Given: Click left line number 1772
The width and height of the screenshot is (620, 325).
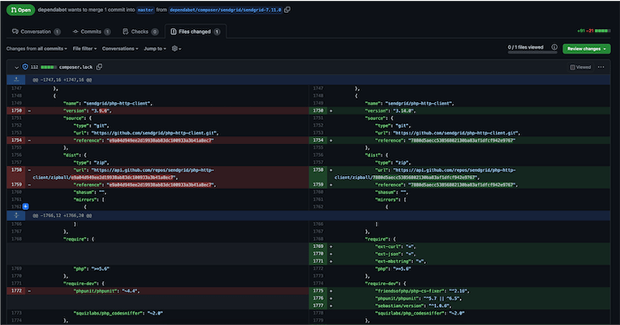Looking at the screenshot, I should click(16, 291).
